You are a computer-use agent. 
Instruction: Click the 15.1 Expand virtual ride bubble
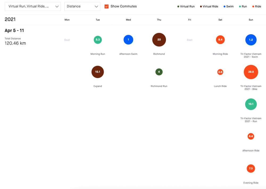(x=98, y=72)
